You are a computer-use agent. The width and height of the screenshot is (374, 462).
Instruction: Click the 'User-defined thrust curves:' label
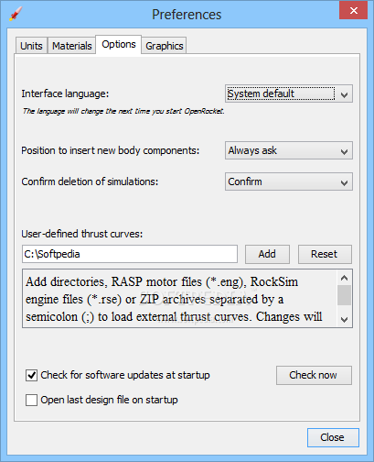(81, 234)
